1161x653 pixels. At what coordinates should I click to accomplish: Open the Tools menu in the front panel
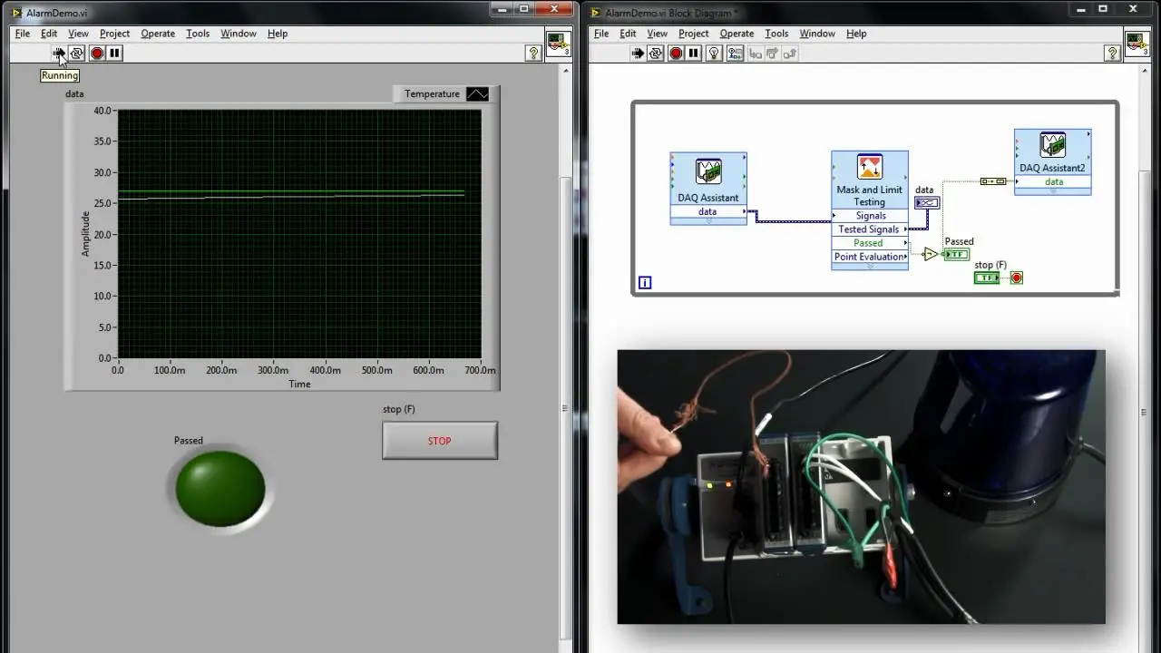click(x=198, y=34)
